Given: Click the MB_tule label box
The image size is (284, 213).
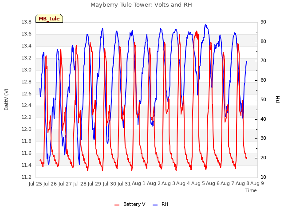Looking at the screenshot, I should click(x=49, y=18).
